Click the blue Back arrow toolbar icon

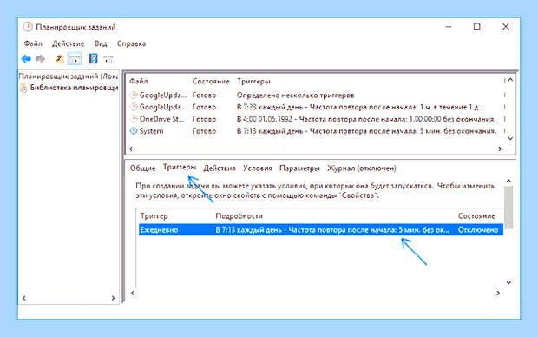pos(26,59)
